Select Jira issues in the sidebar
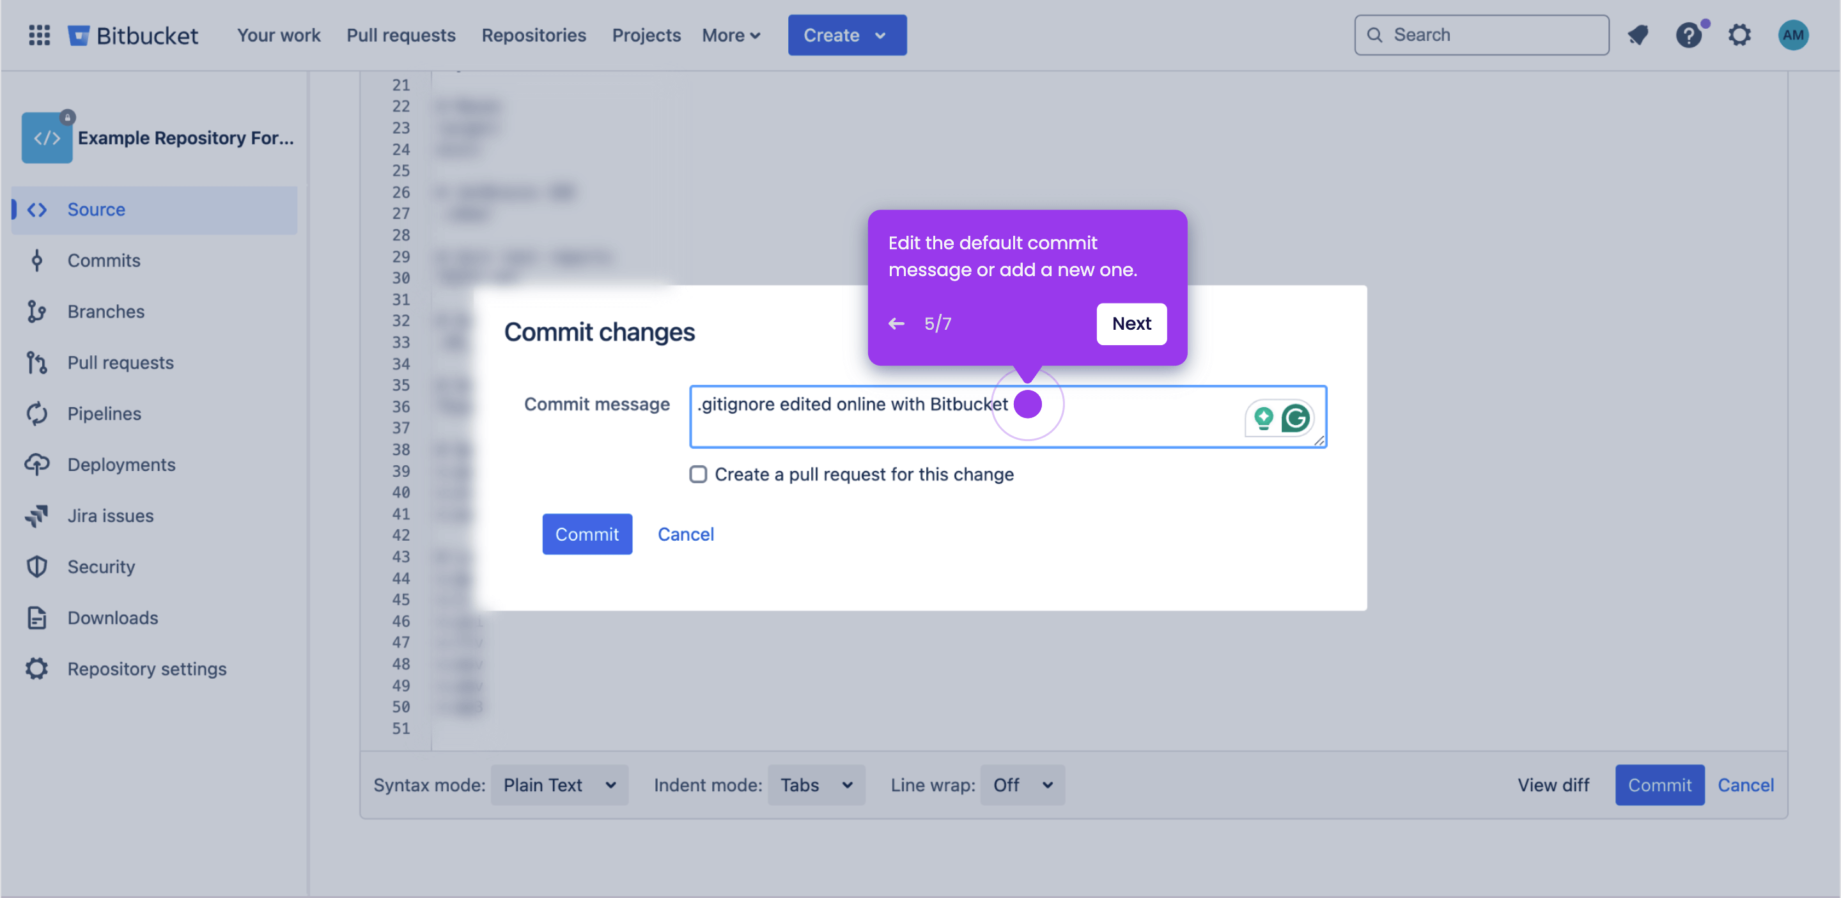The height and width of the screenshot is (898, 1841). (154, 516)
